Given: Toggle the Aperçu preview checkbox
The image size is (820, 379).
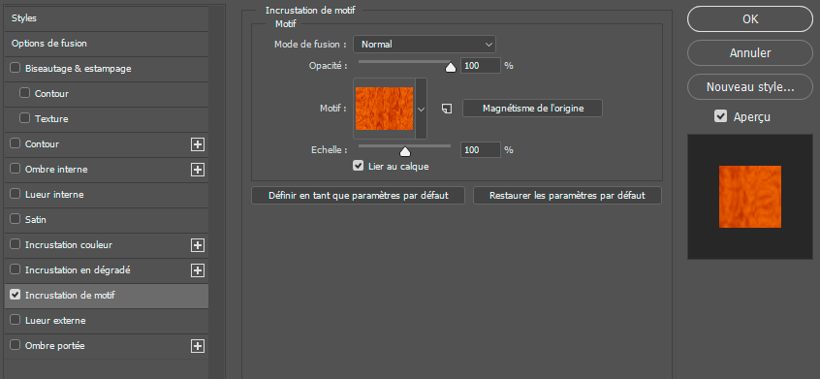Looking at the screenshot, I should click(x=720, y=116).
